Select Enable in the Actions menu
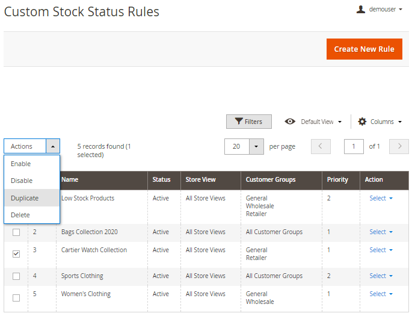Image resolution: width=412 pixels, height=316 pixels. 21,164
